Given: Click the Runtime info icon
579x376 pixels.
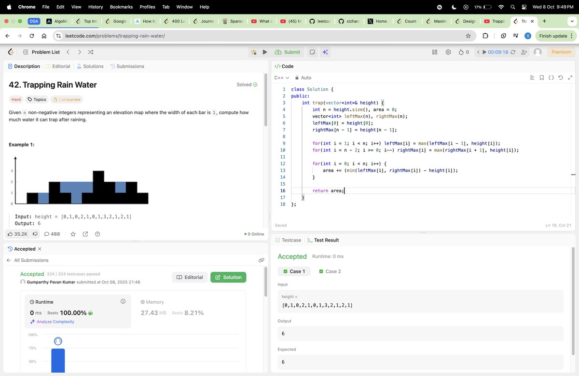Looking at the screenshot, I should [123, 301].
